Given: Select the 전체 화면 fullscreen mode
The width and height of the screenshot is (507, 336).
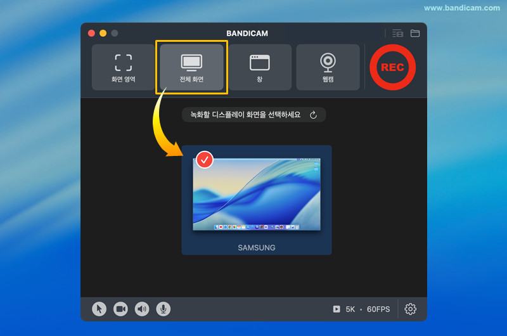Looking at the screenshot, I should click(x=192, y=67).
